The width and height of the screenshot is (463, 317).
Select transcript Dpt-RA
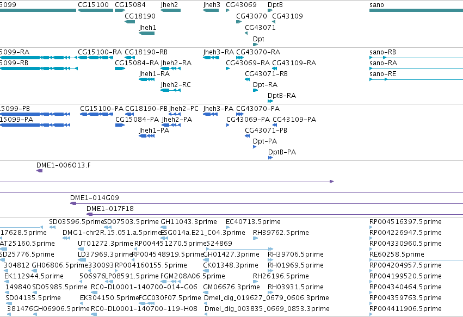tap(255, 90)
